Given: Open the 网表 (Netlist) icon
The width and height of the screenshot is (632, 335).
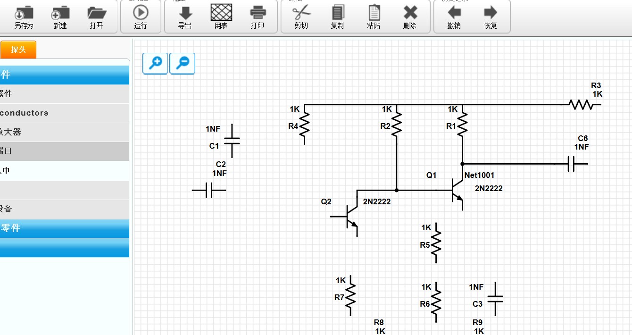Looking at the screenshot, I should tap(221, 12).
